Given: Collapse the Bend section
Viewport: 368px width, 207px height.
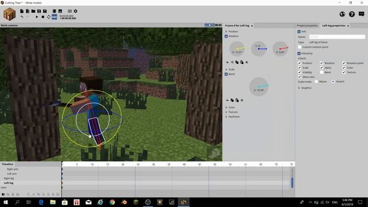Looking at the screenshot, I should pos(226,74).
